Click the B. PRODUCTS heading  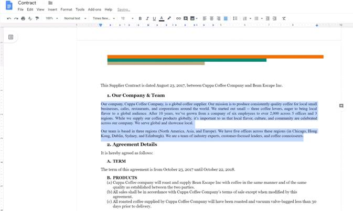[x=122, y=177]
